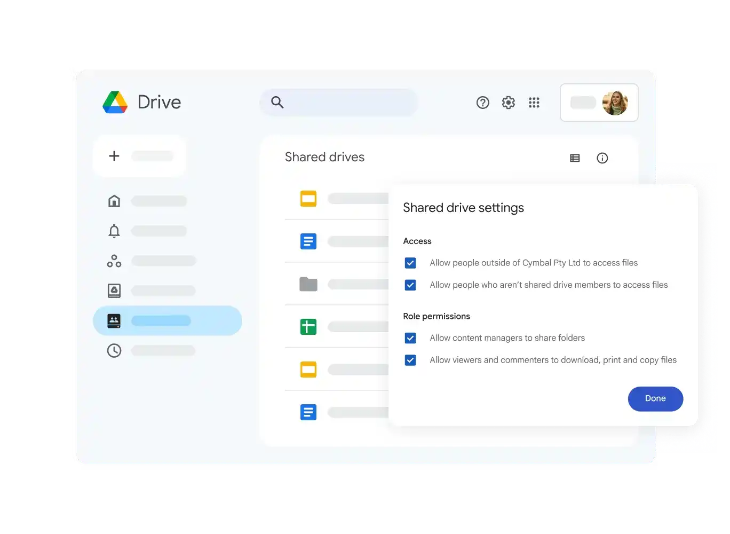The width and height of the screenshot is (730, 534).
Task: Open the info panel icon
Action: (602, 158)
